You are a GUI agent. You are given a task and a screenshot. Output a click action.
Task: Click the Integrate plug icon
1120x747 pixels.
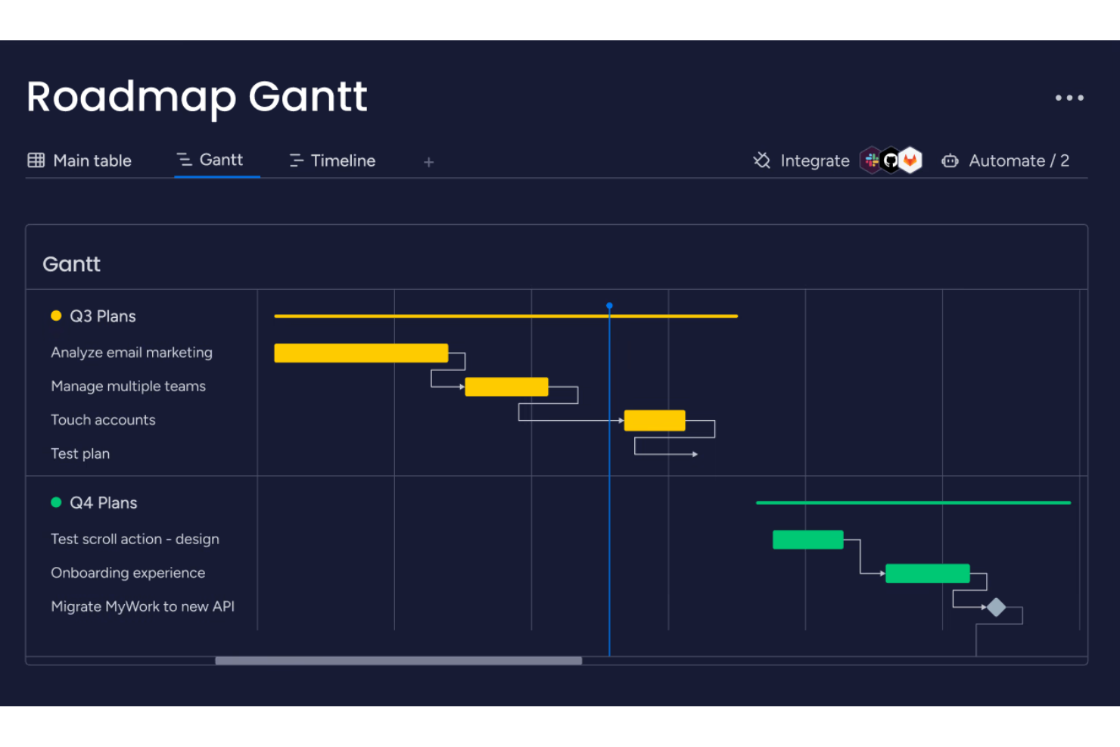click(x=762, y=160)
